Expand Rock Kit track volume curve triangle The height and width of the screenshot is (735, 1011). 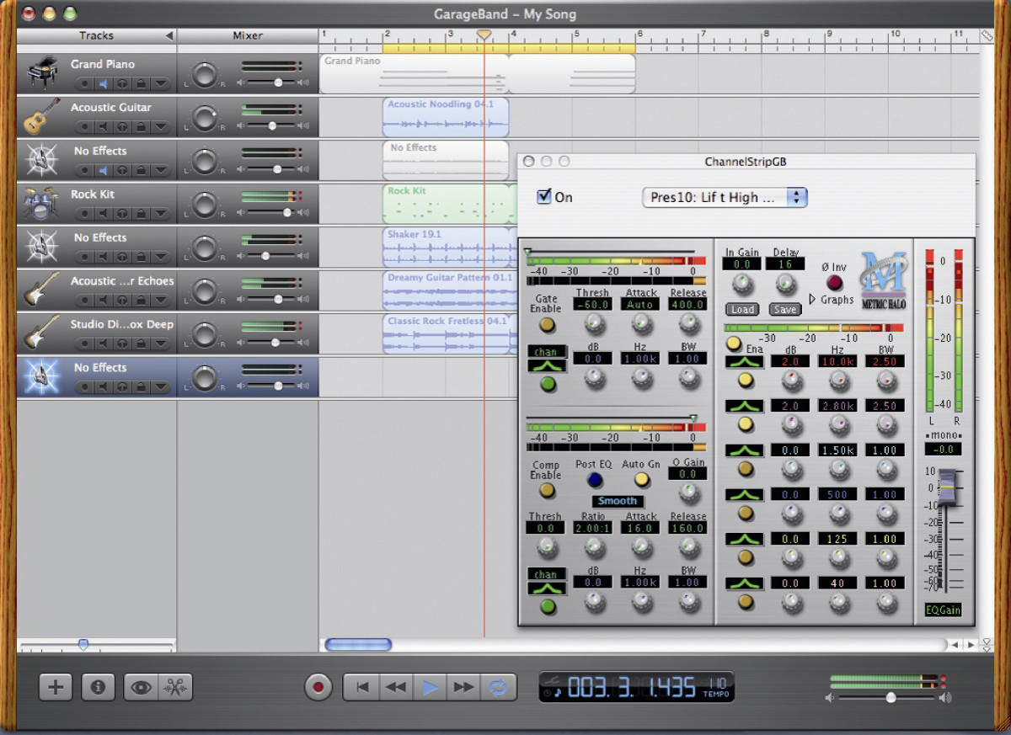point(161,214)
